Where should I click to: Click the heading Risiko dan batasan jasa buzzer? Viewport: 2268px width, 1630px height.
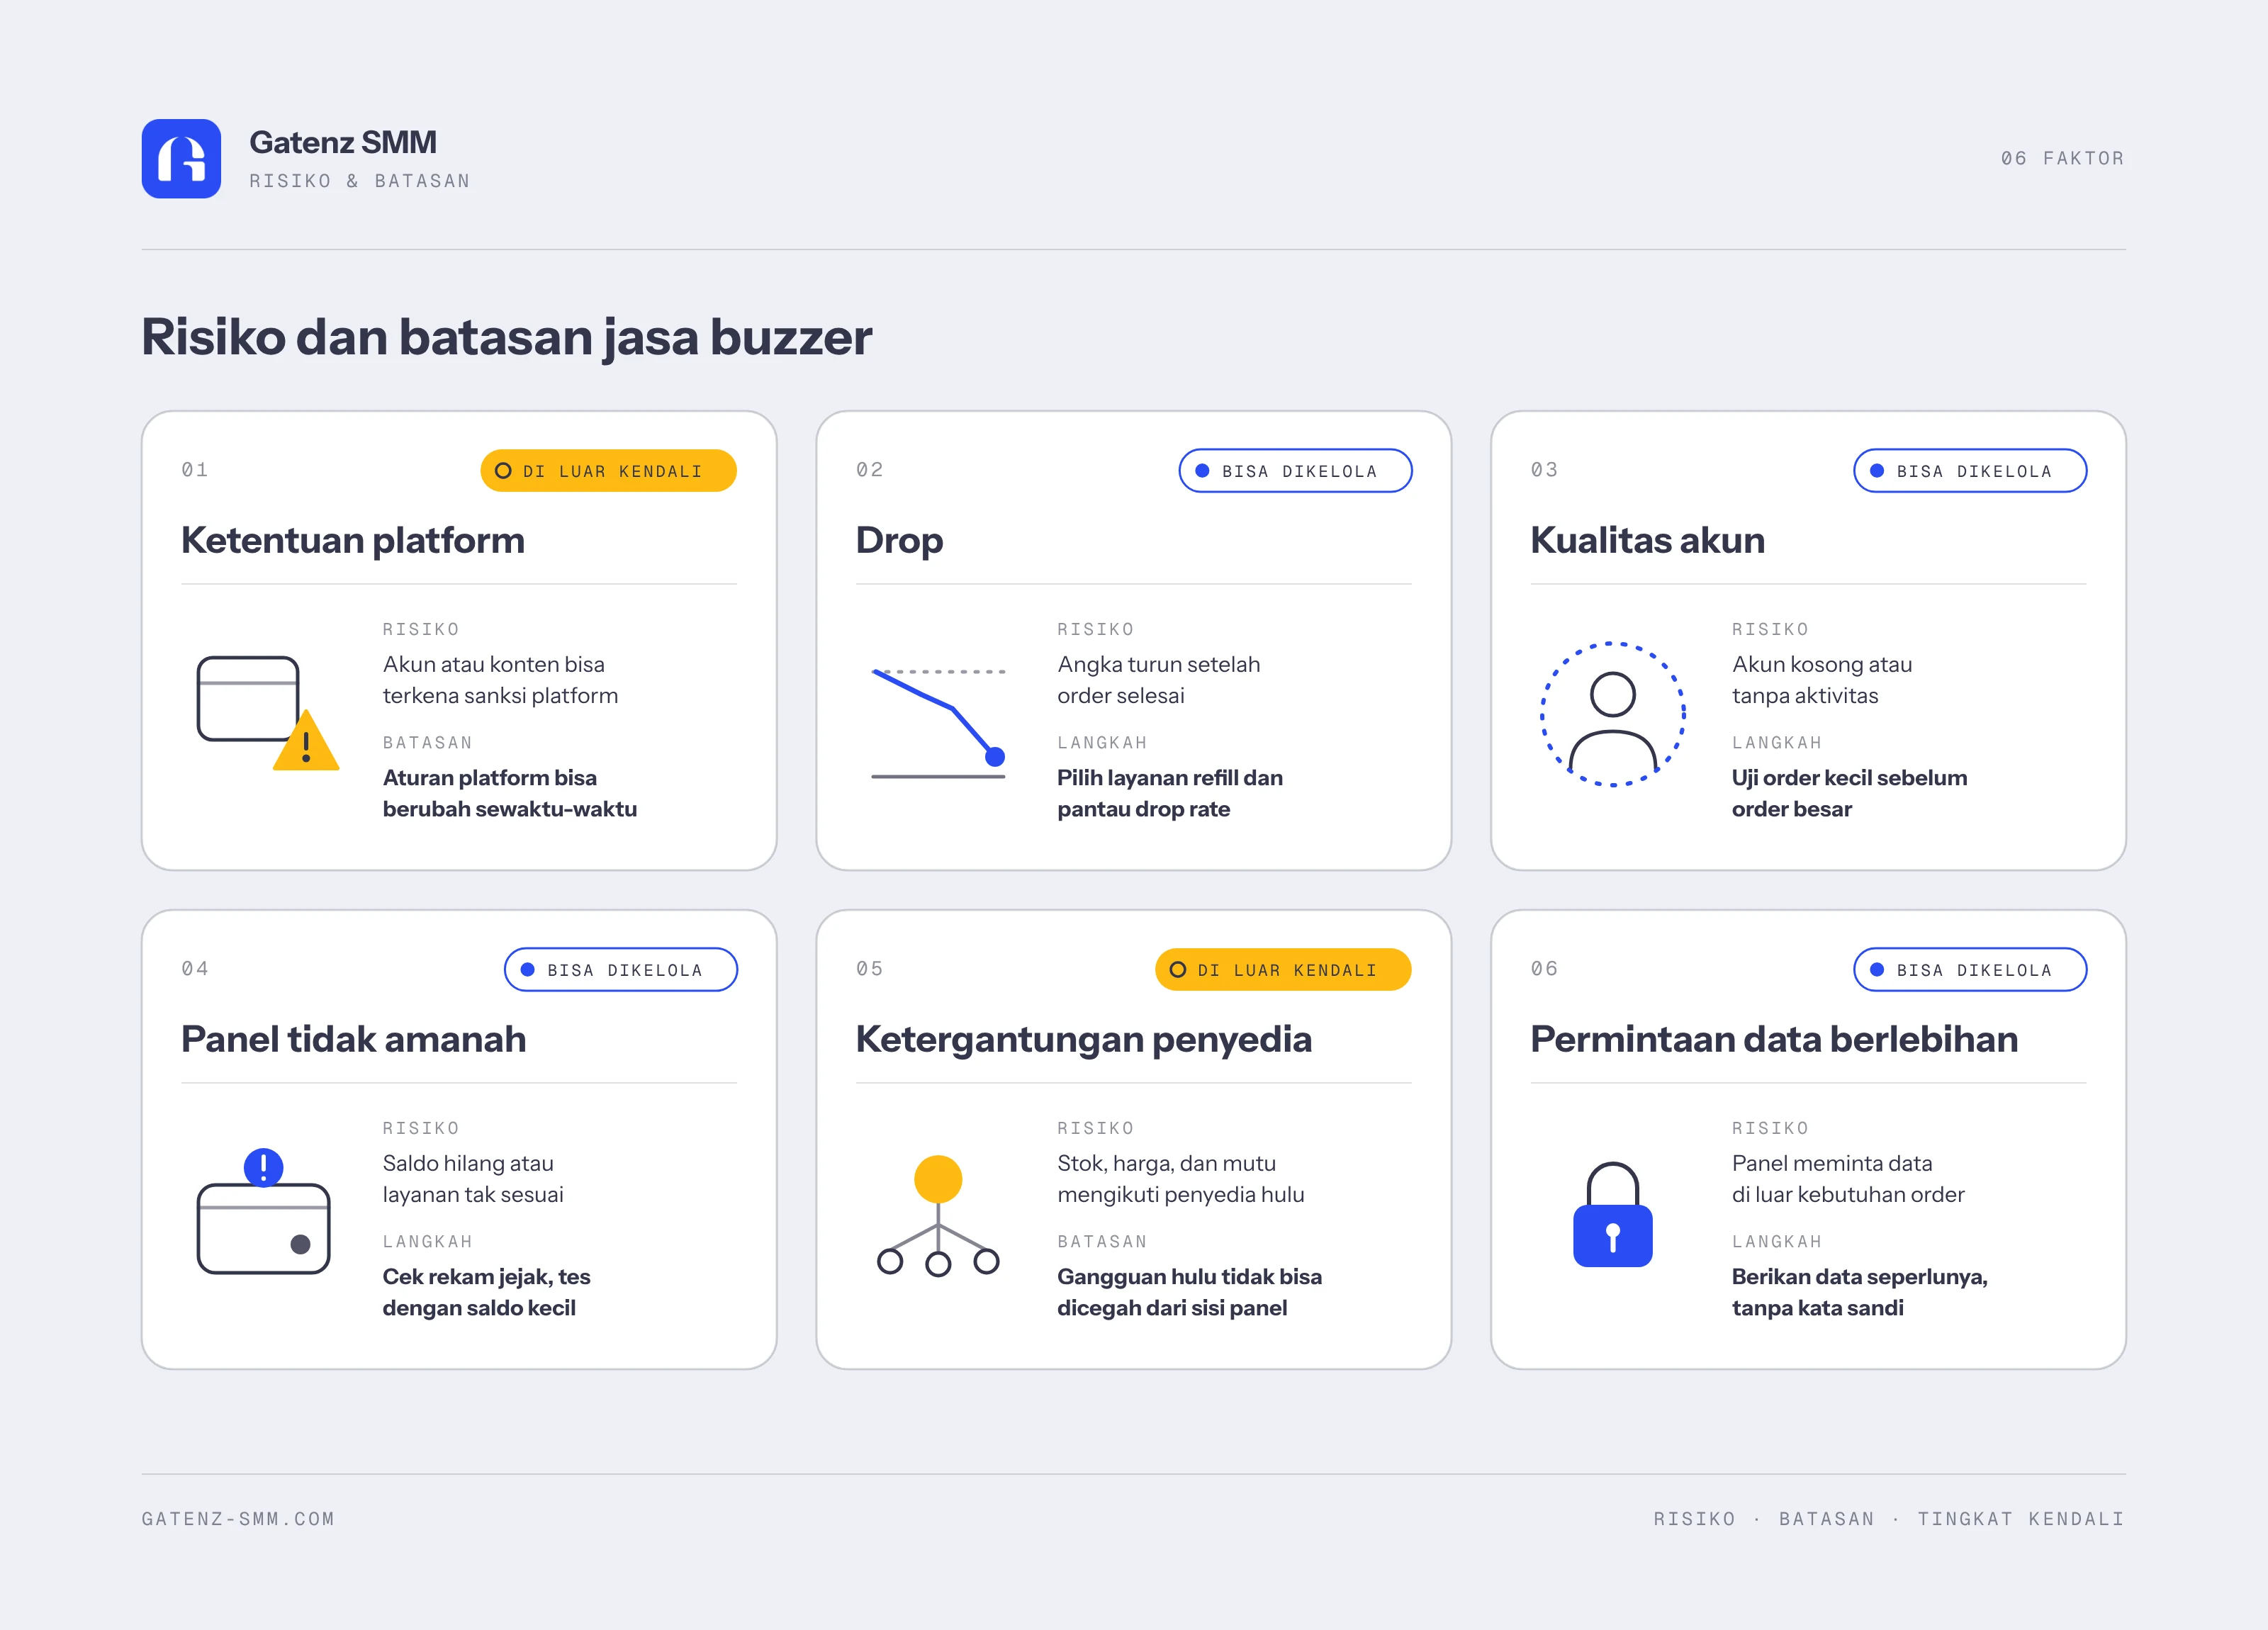[507, 337]
